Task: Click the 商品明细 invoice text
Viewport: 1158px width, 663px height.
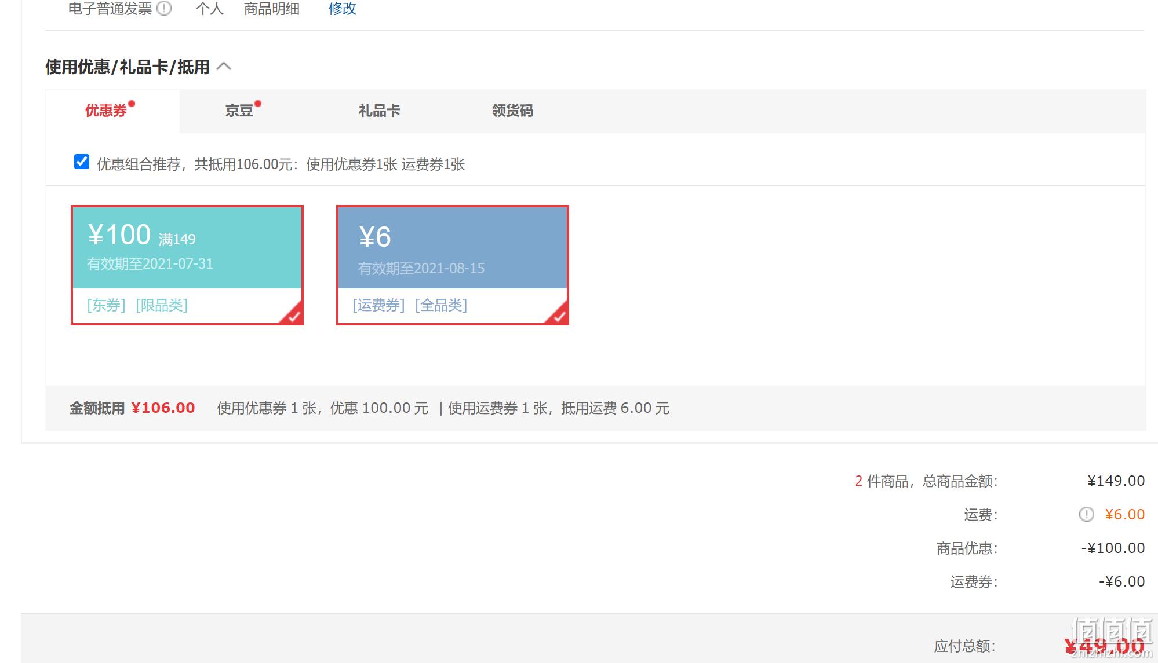Action: pyautogui.click(x=272, y=8)
